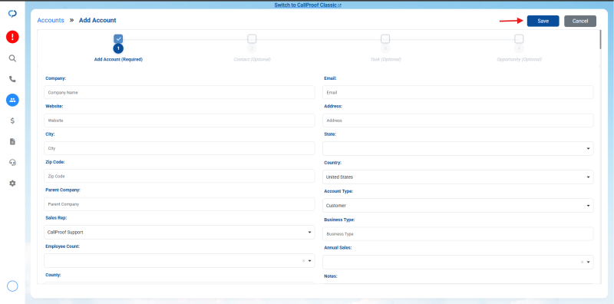Image resolution: width=614 pixels, height=304 pixels.
Task: Toggle the Add Account step checkbox
Action: (118, 39)
